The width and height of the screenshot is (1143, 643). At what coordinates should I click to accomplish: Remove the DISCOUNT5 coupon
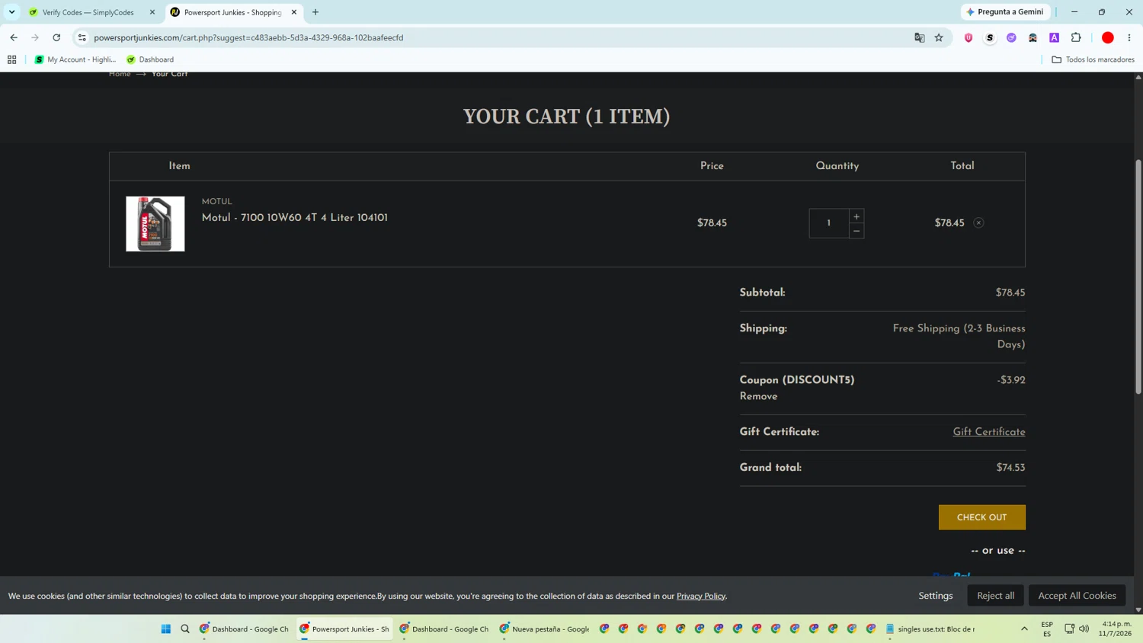point(758,397)
